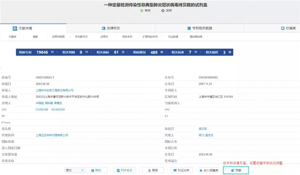
Task: Open the 原文 language dropdown
Action: 74,170
